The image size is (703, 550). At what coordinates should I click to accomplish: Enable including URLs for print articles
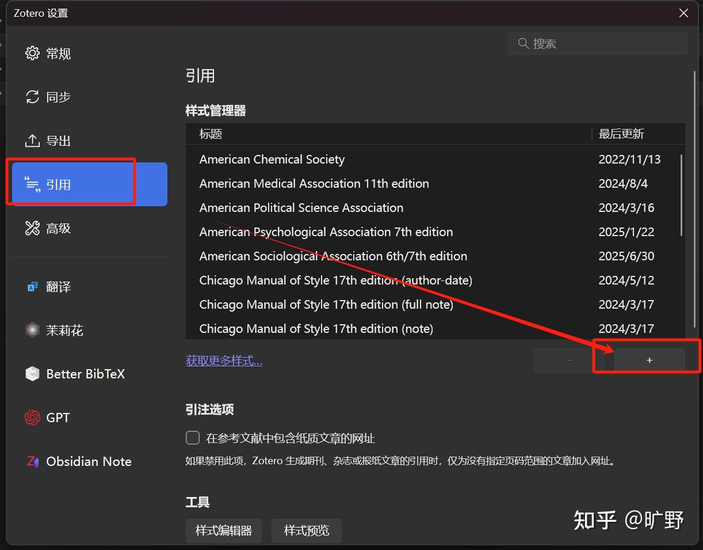click(x=192, y=438)
